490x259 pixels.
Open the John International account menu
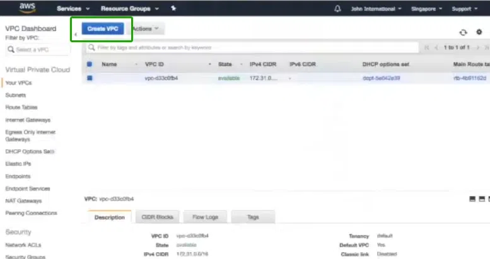(x=376, y=9)
